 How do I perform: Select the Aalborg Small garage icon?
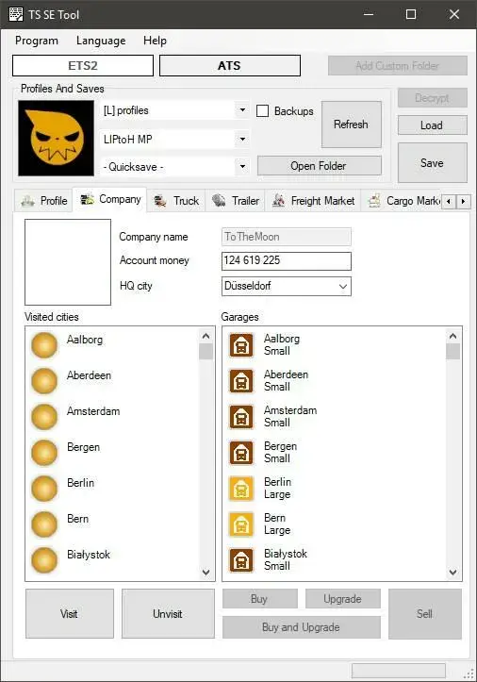(241, 345)
